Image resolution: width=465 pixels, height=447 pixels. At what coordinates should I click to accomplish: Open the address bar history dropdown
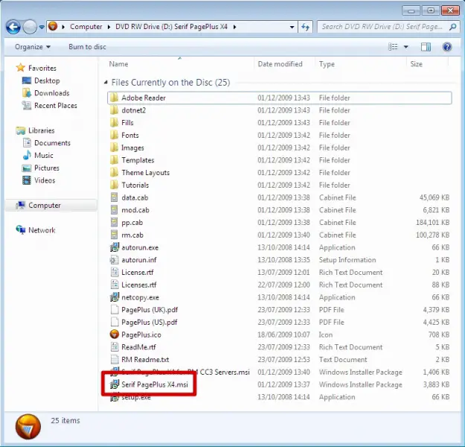coord(292,27)
